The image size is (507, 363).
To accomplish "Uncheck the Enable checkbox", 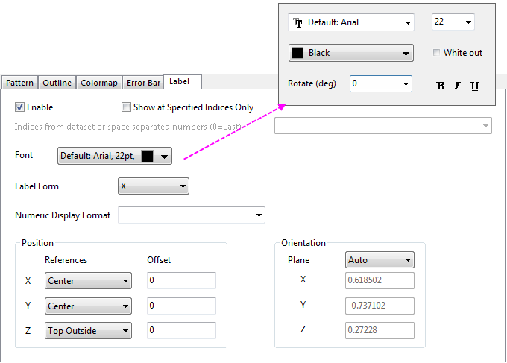I will pos(20,107).
